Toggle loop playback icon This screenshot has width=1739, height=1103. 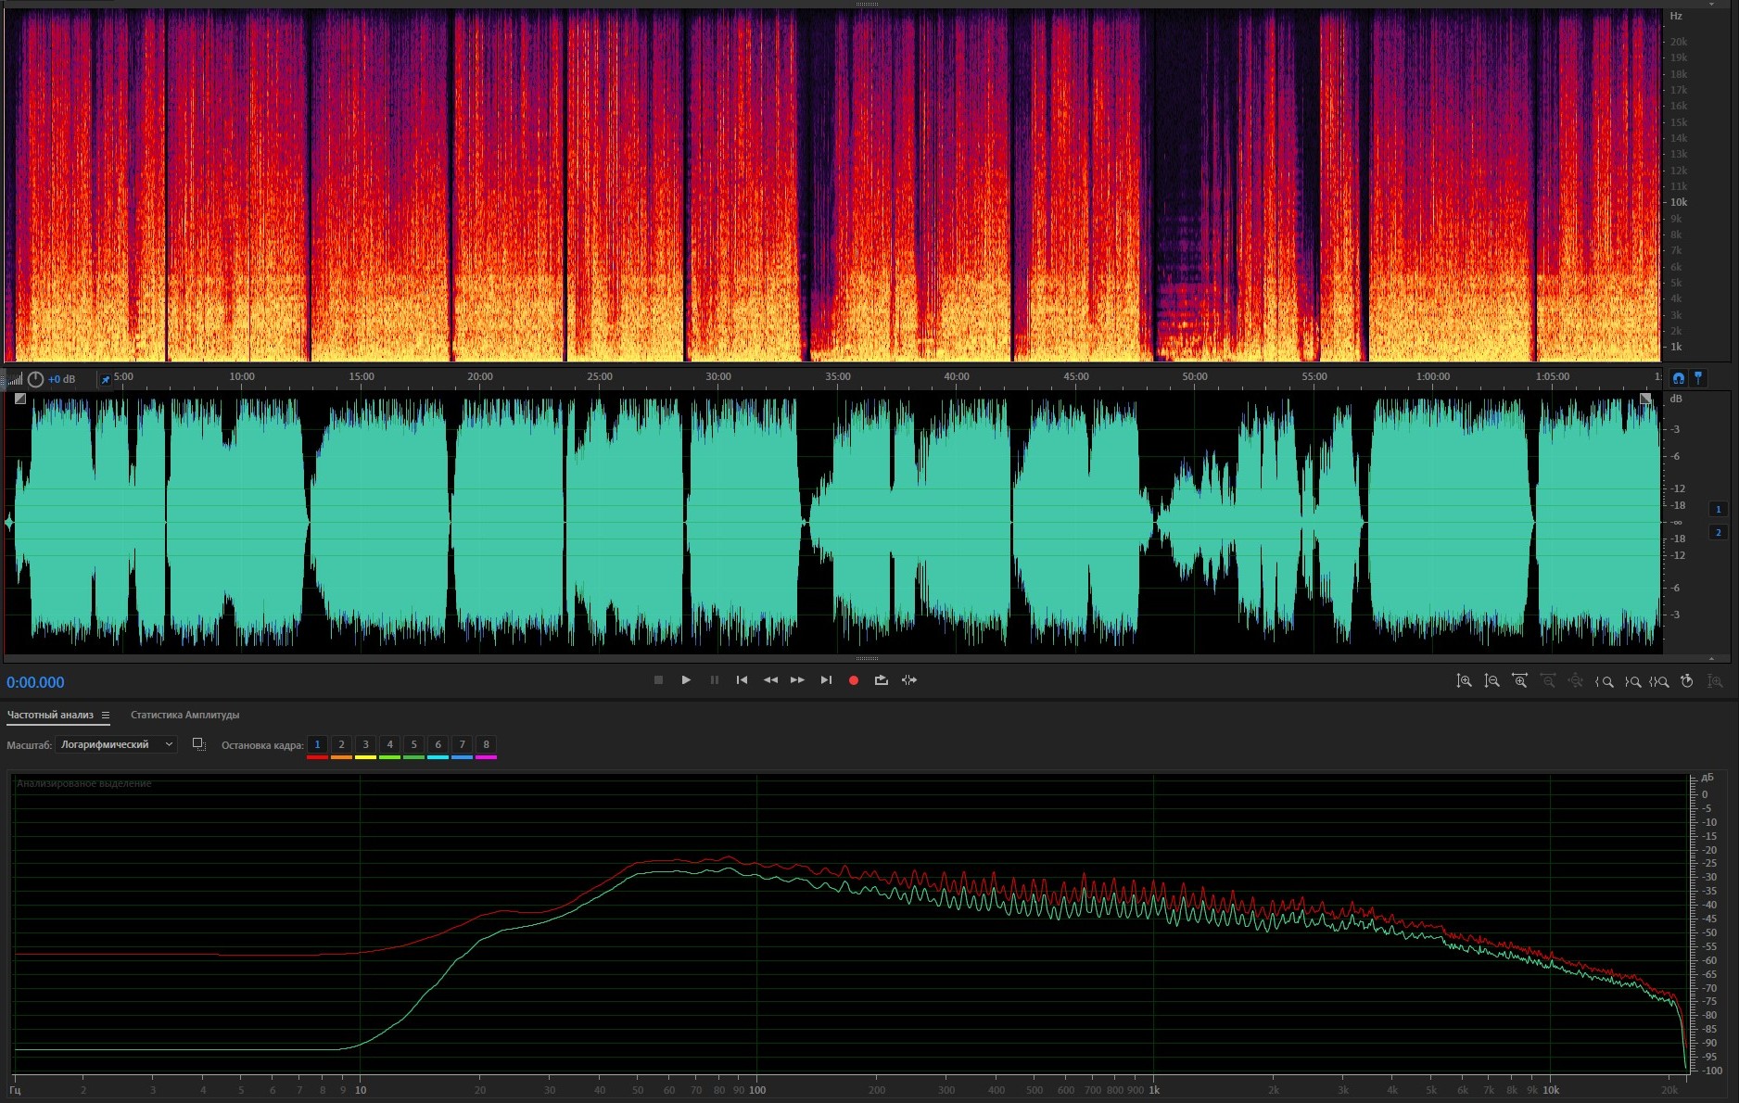coord(882,680)
